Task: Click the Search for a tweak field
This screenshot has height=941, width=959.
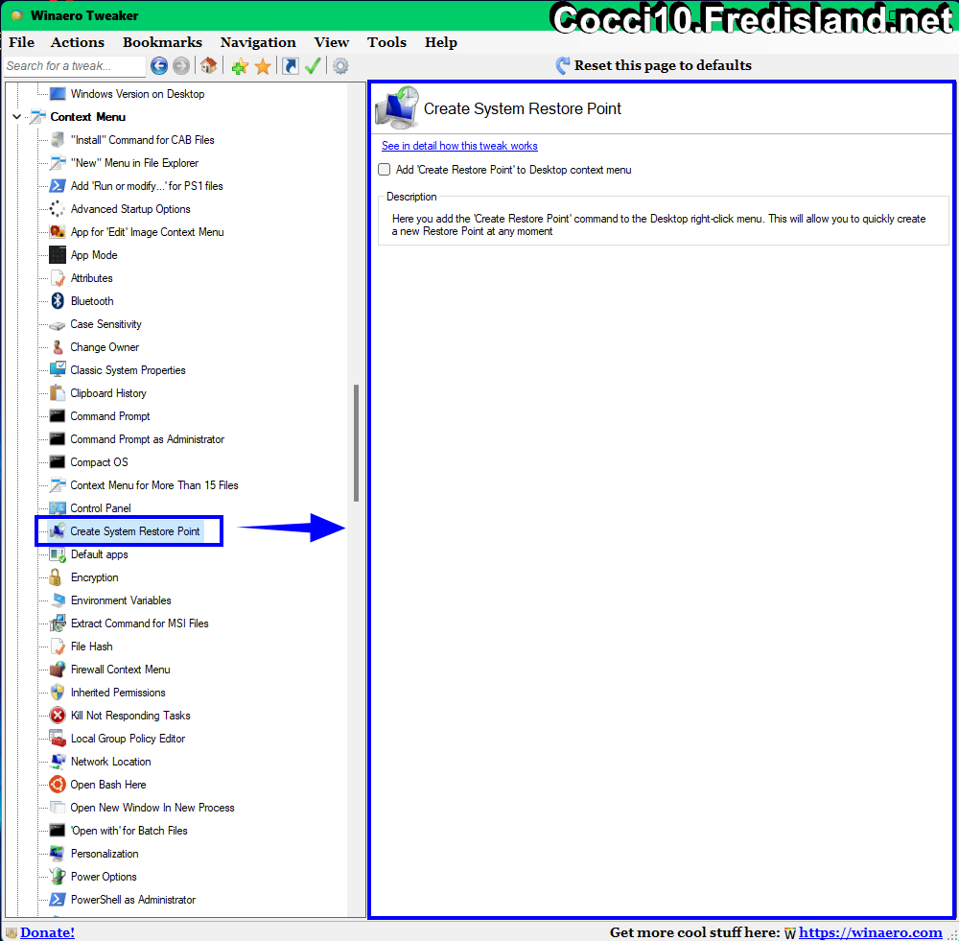Action: click(75, 66)
